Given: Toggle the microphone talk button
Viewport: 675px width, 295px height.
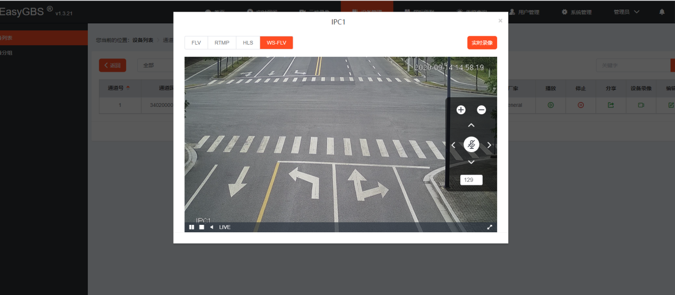Looking at the screenshot, I should (x=471, y=145).
